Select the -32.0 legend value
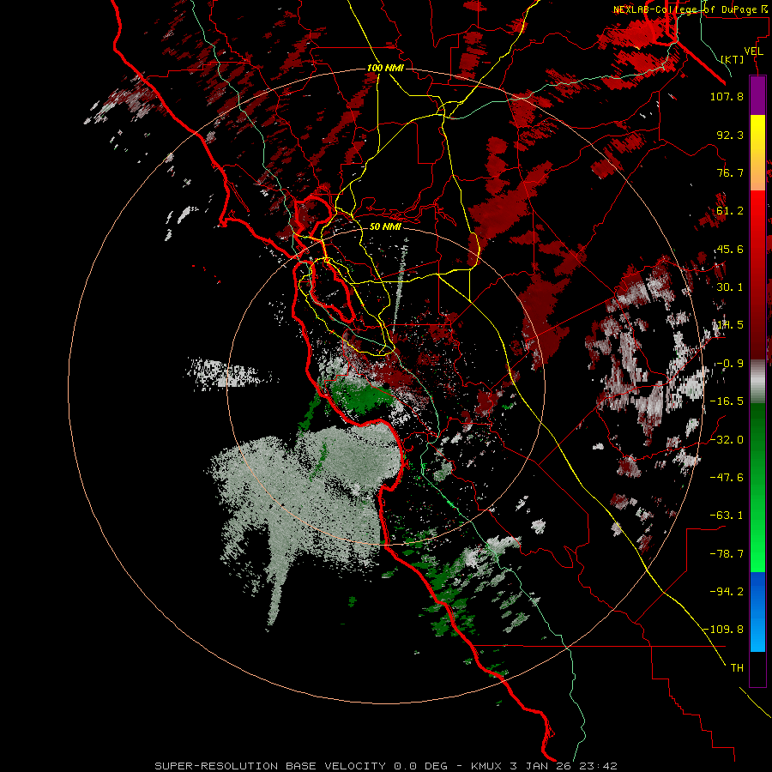This screenshot has height=772, width=772. pos(727,440)
